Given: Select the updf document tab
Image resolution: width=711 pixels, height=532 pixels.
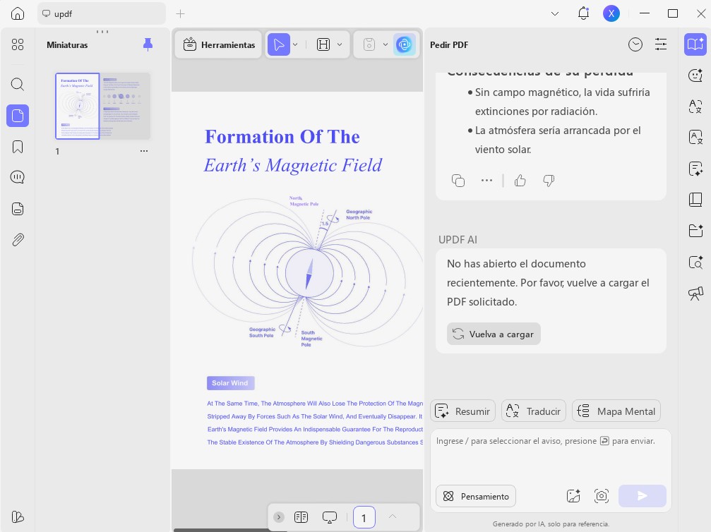Looking at the screenshot, I should click(x=102, y=13).
